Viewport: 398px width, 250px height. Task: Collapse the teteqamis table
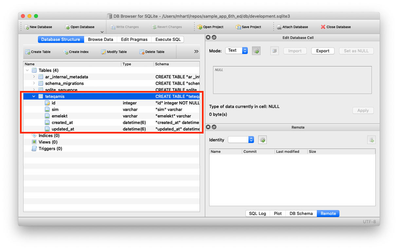click(x=34, y=97)
